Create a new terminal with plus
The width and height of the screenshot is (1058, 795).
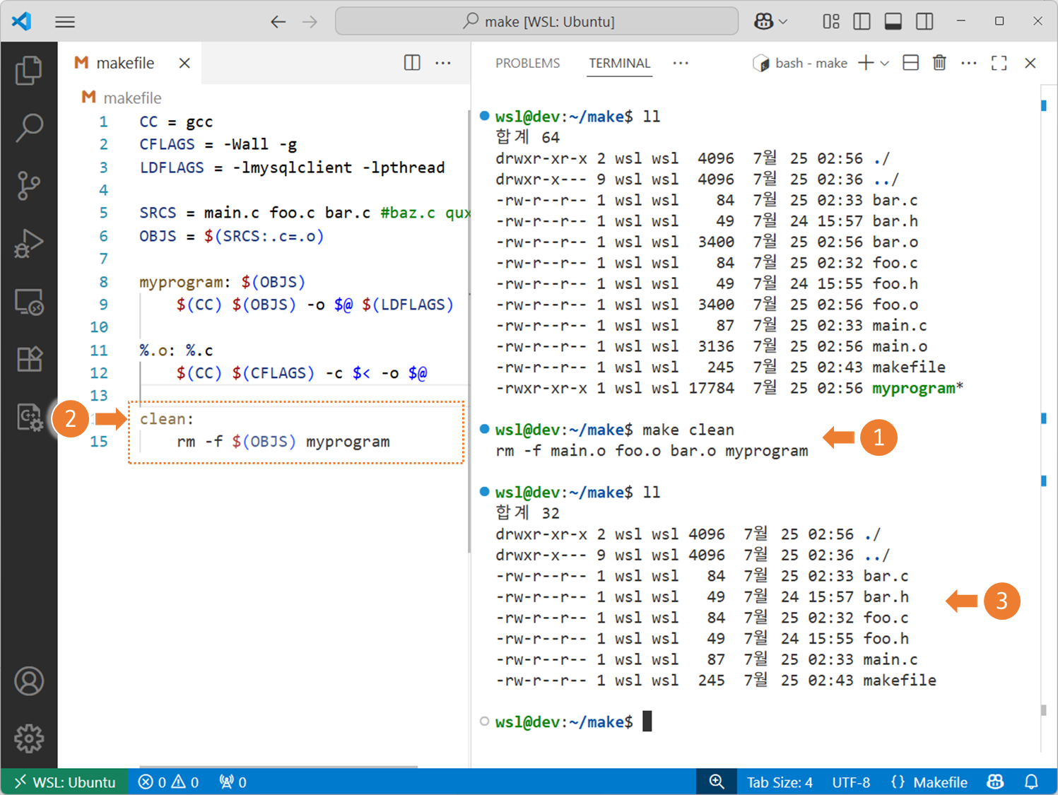pos(866,64)
